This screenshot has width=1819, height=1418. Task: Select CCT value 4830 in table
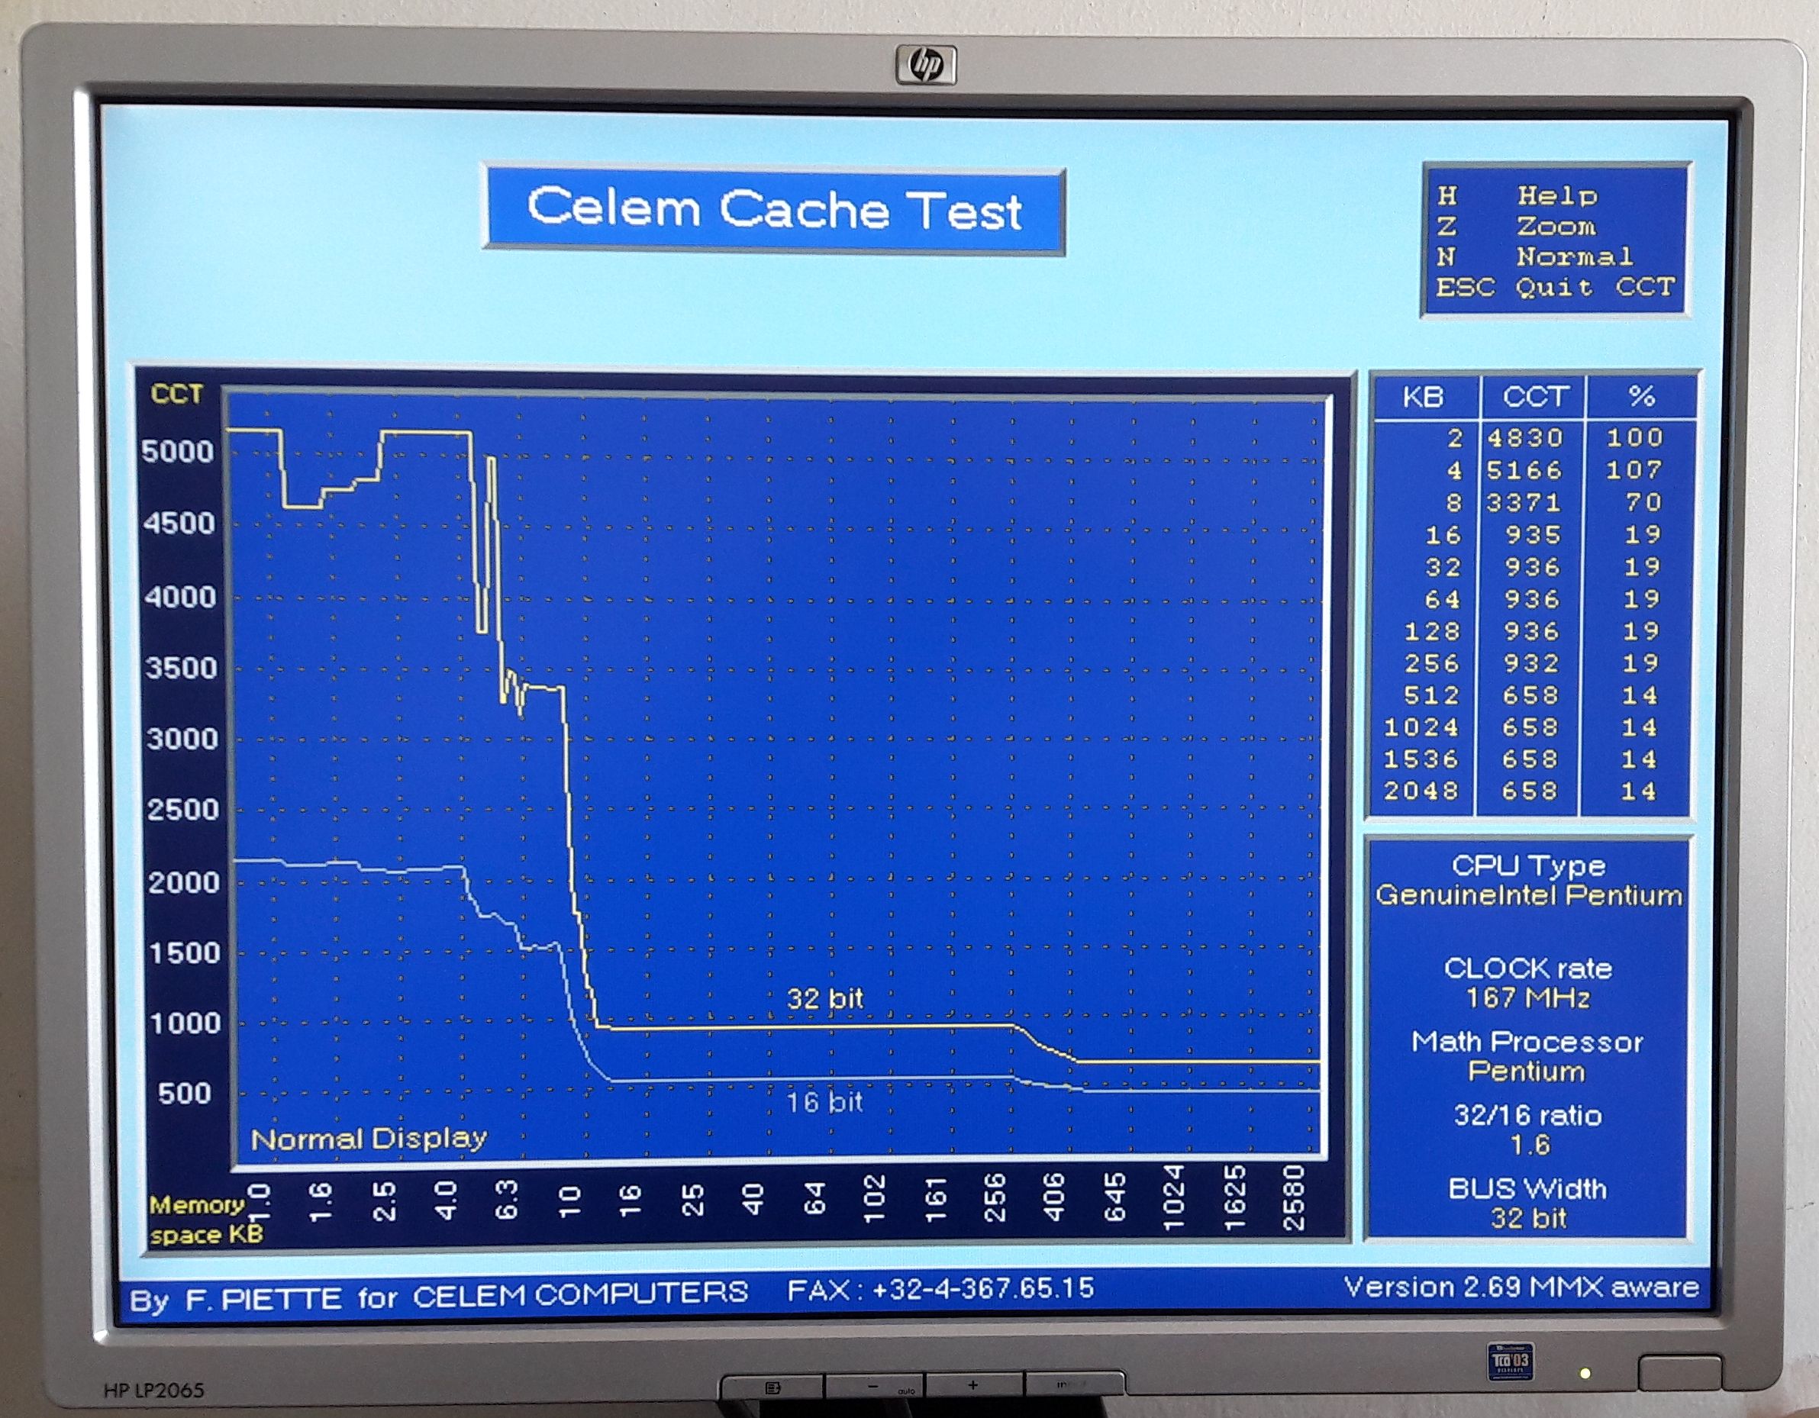point(1525,438)
